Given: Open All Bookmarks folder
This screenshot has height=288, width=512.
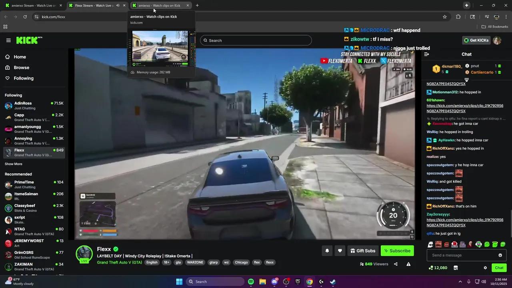Looking at the screenshot, I should [495, 27].
